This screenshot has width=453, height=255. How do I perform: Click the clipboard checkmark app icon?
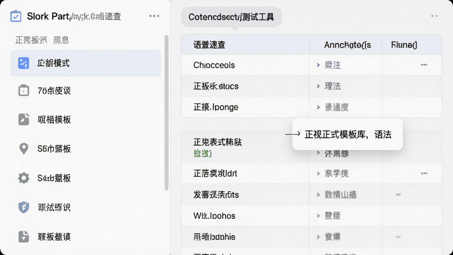point(15,16)
